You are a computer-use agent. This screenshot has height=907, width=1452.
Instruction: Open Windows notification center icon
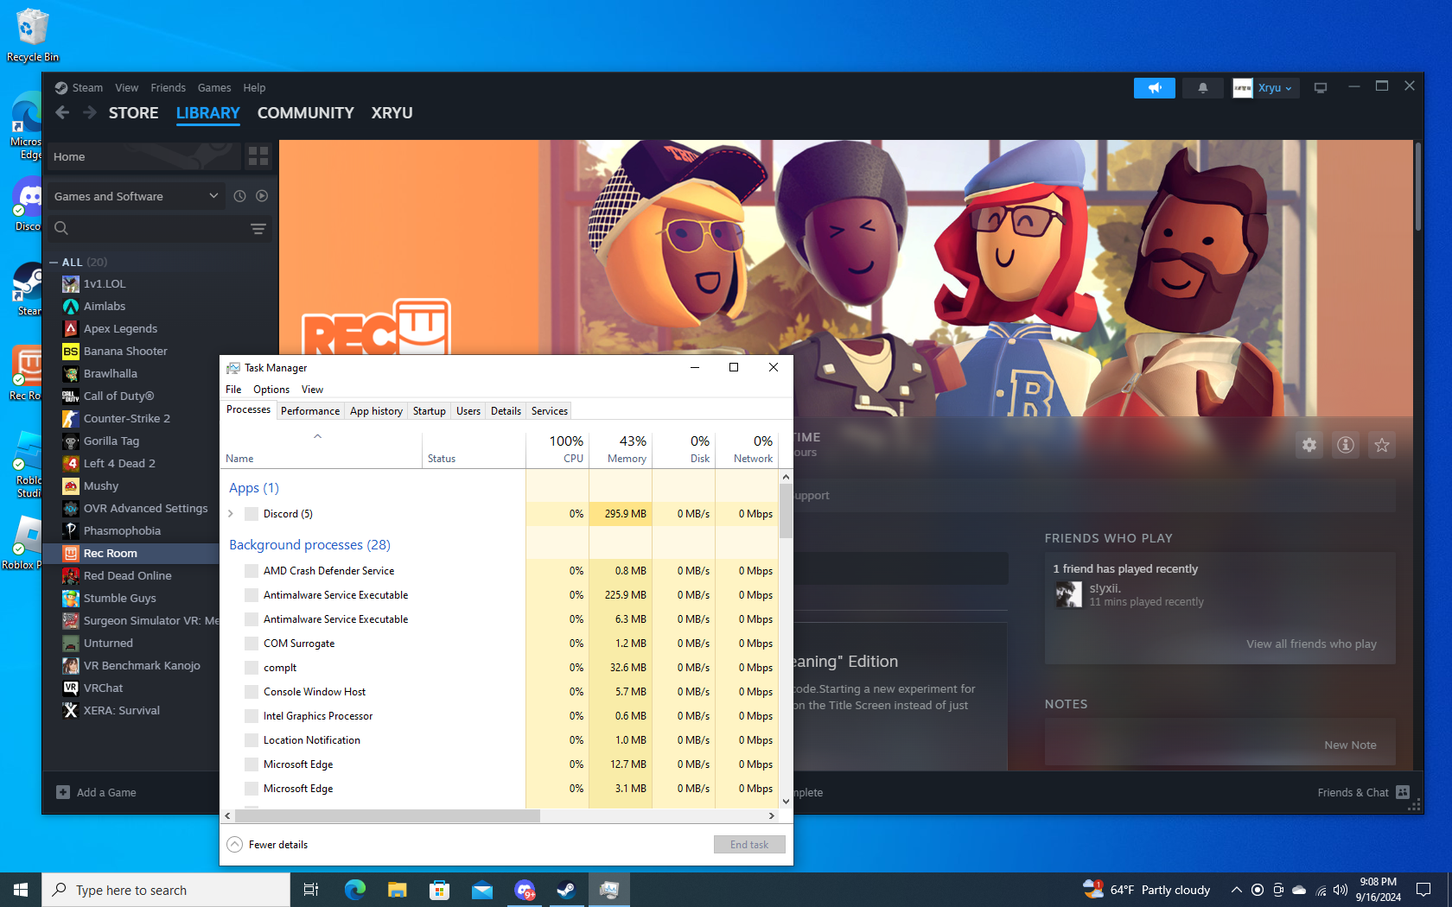[x=1423, y=890]
